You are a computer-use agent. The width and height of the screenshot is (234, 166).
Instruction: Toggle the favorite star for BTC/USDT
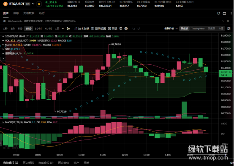coord(39,4)
